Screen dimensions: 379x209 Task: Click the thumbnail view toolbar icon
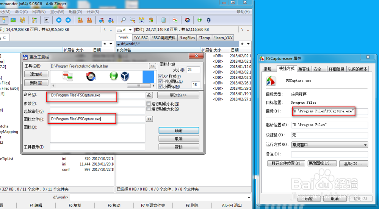[13, 20]
